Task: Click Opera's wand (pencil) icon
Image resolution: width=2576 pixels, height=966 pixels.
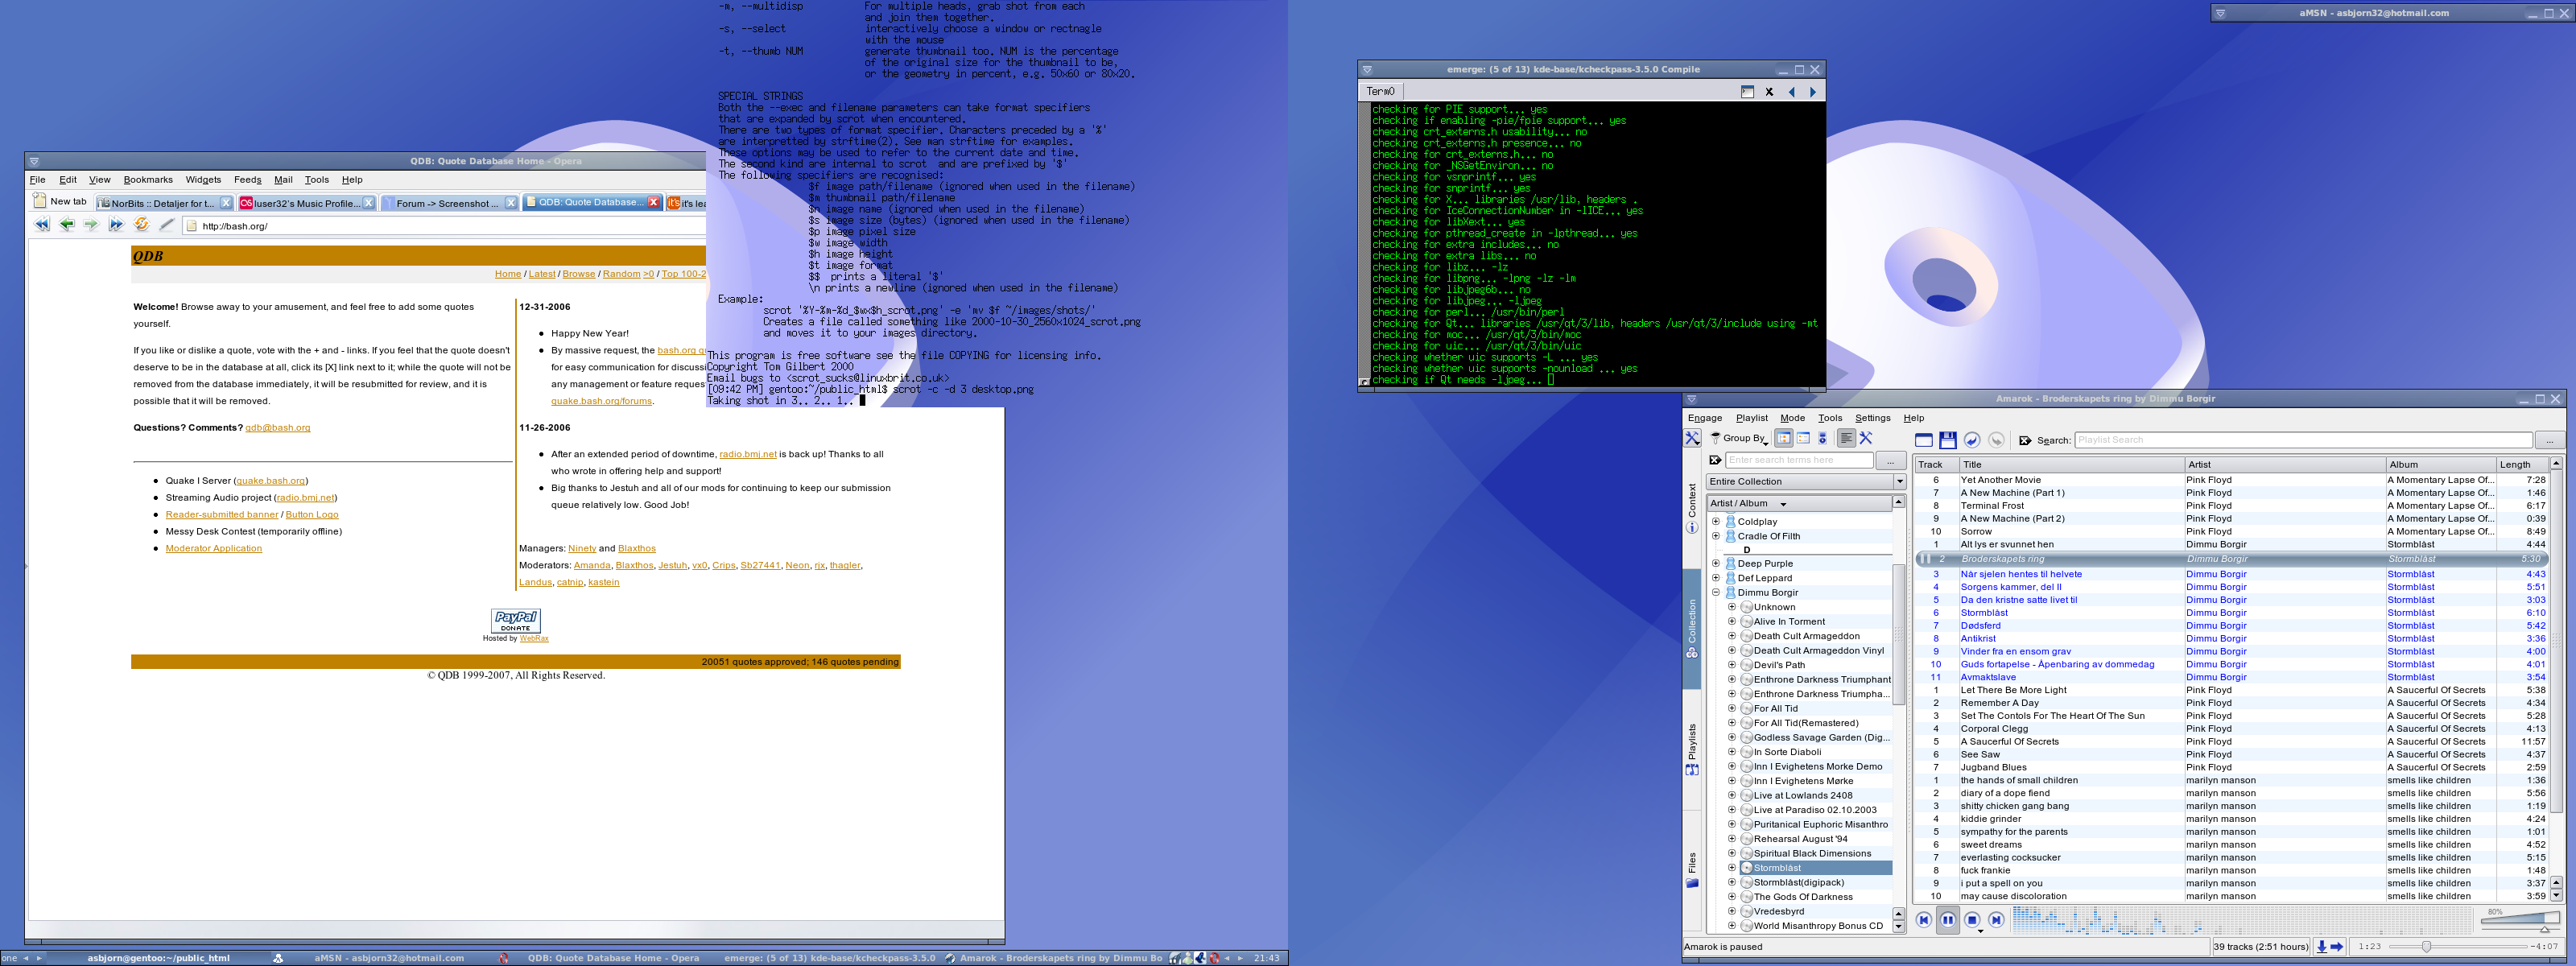Action: [166, 225]
